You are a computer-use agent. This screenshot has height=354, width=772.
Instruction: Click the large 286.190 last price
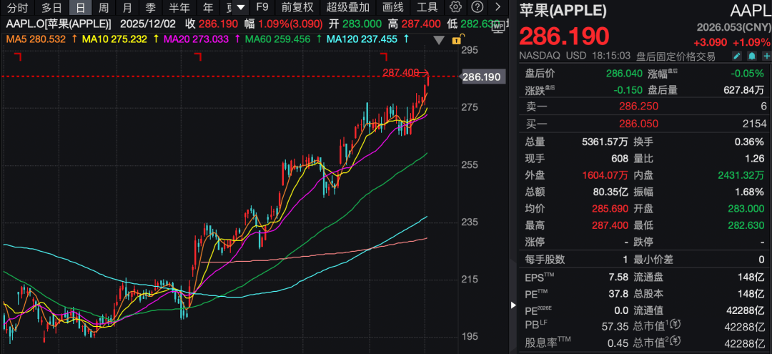point(564,36)
